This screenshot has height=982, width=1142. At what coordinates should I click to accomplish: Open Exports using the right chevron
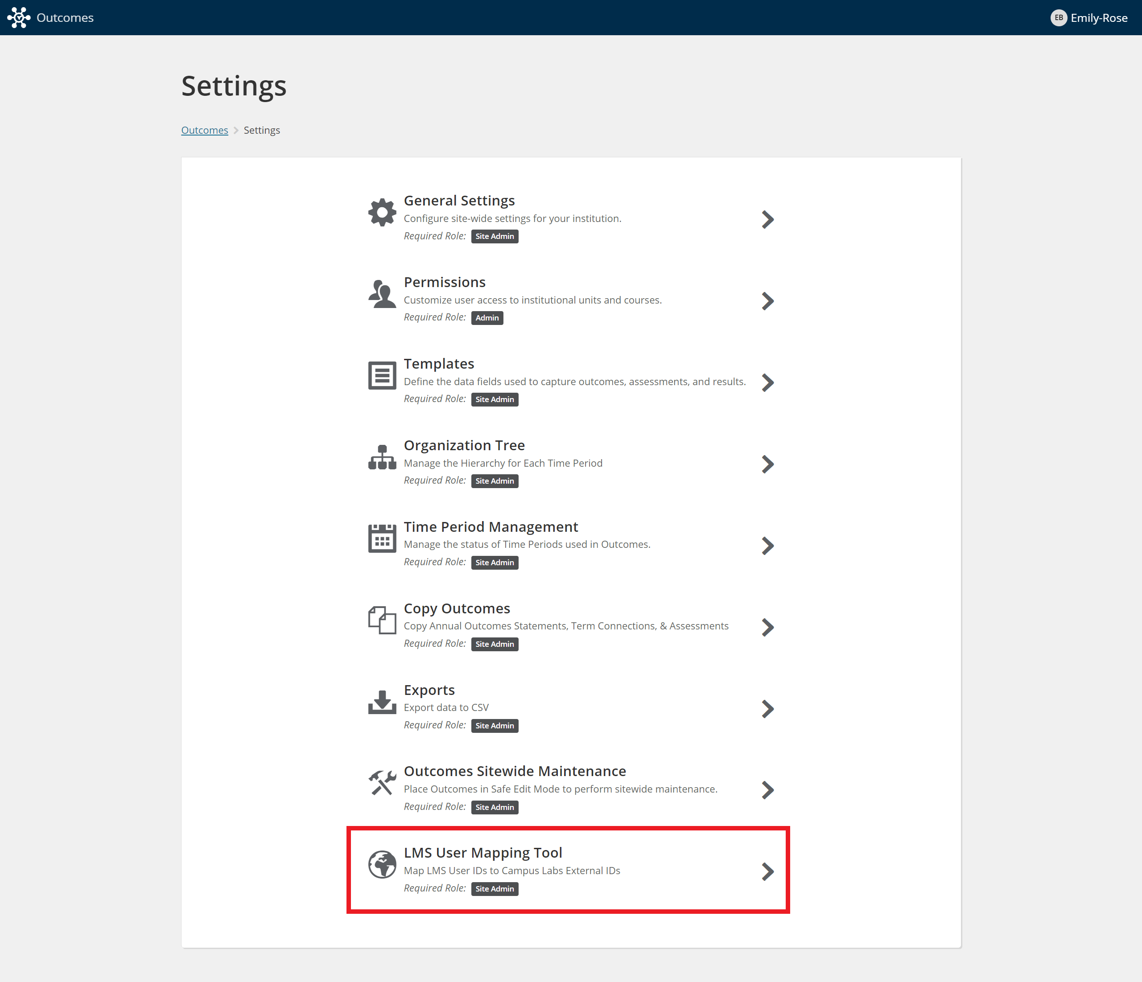(x=767, y=709)
